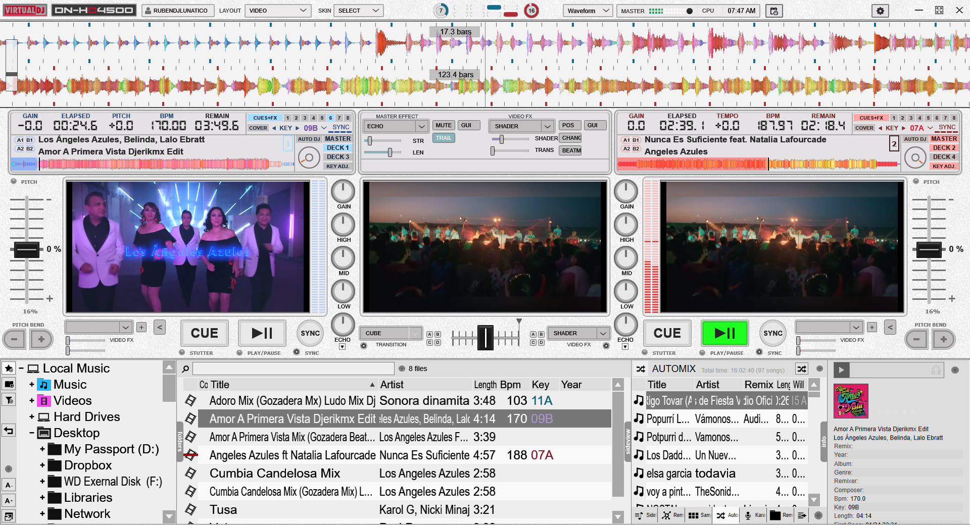Click the search magnifier icon in the browser
The width and height of the screenshot is (970, 525).
click(x=185, y=369)
